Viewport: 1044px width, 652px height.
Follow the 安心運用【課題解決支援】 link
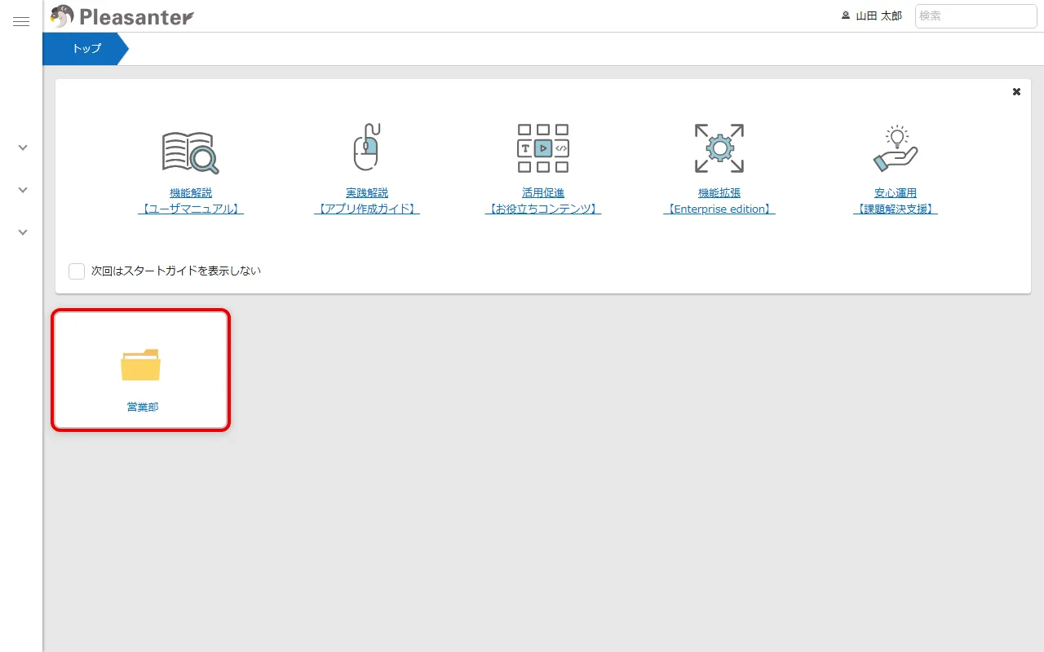click(x=896, y=201)
